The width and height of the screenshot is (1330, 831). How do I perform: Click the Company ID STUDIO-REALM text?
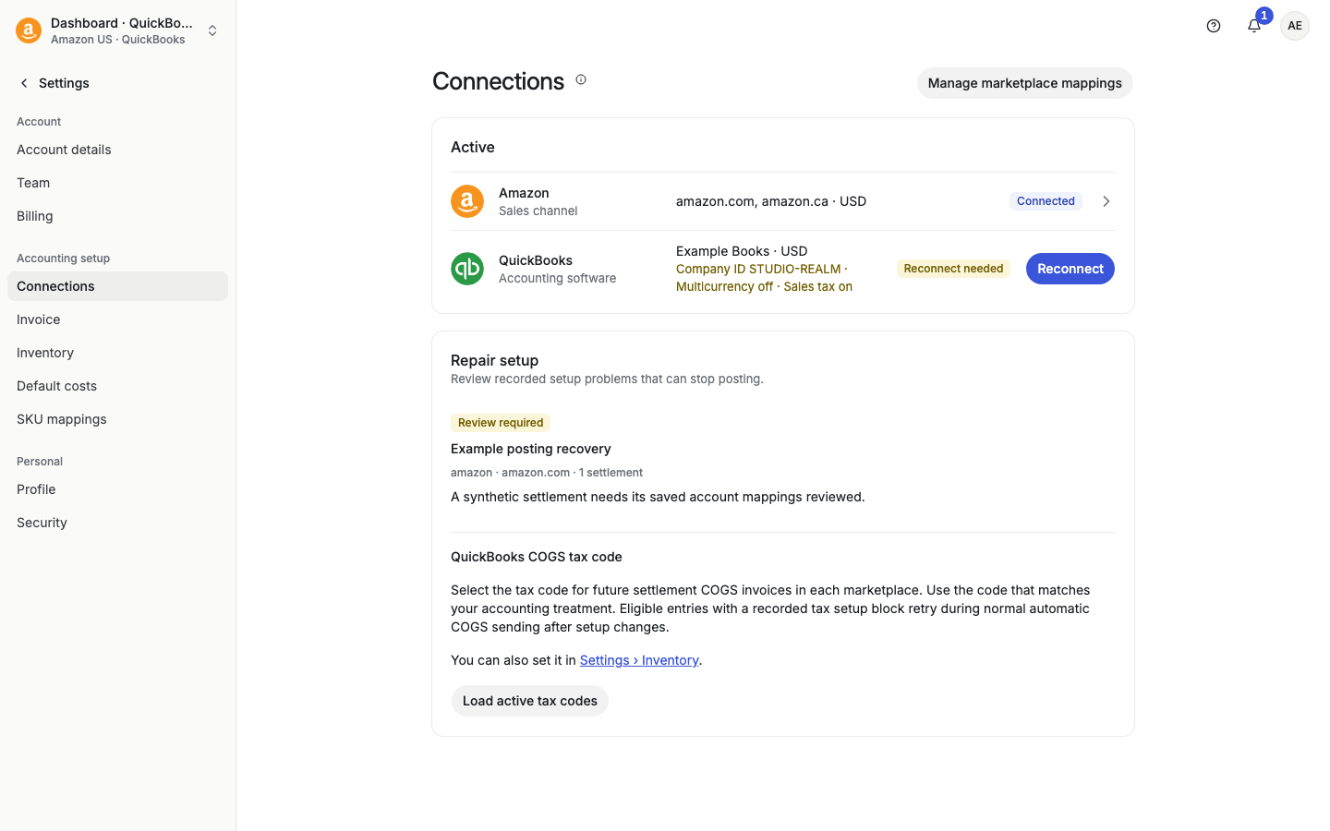(758, 269)
